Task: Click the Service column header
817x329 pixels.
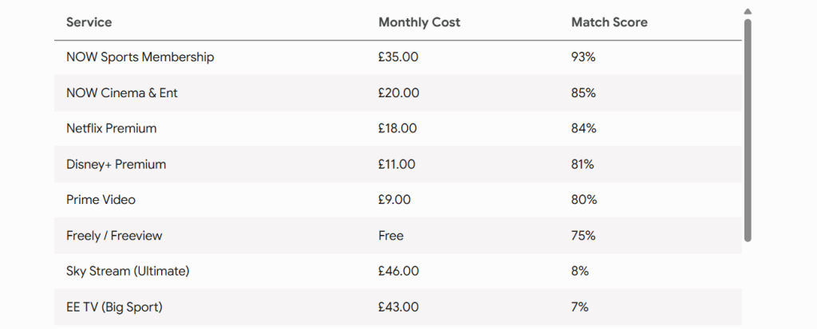Action: 89,22
